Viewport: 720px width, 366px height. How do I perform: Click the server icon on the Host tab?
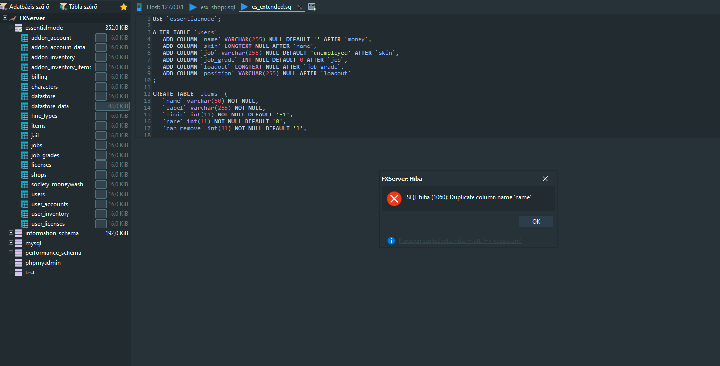[141, 7]
